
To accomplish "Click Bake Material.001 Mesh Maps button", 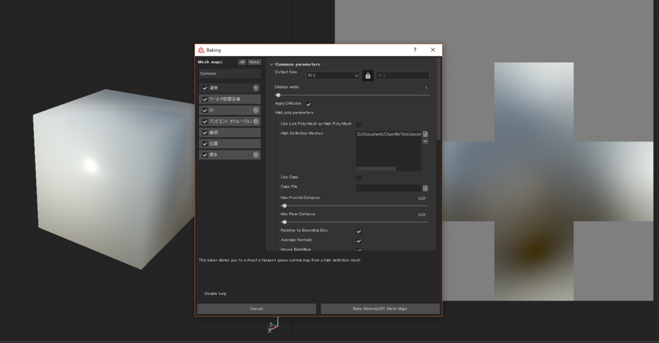I will [380, 308].
